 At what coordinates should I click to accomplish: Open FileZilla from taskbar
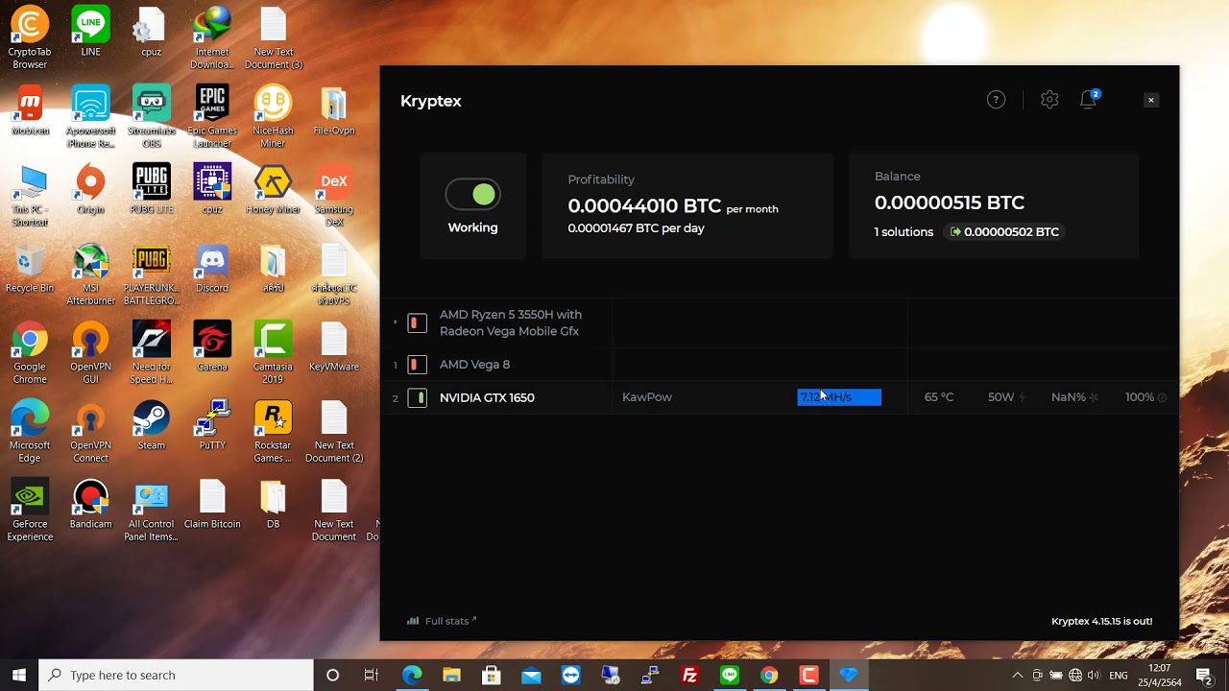pos(689,675)
